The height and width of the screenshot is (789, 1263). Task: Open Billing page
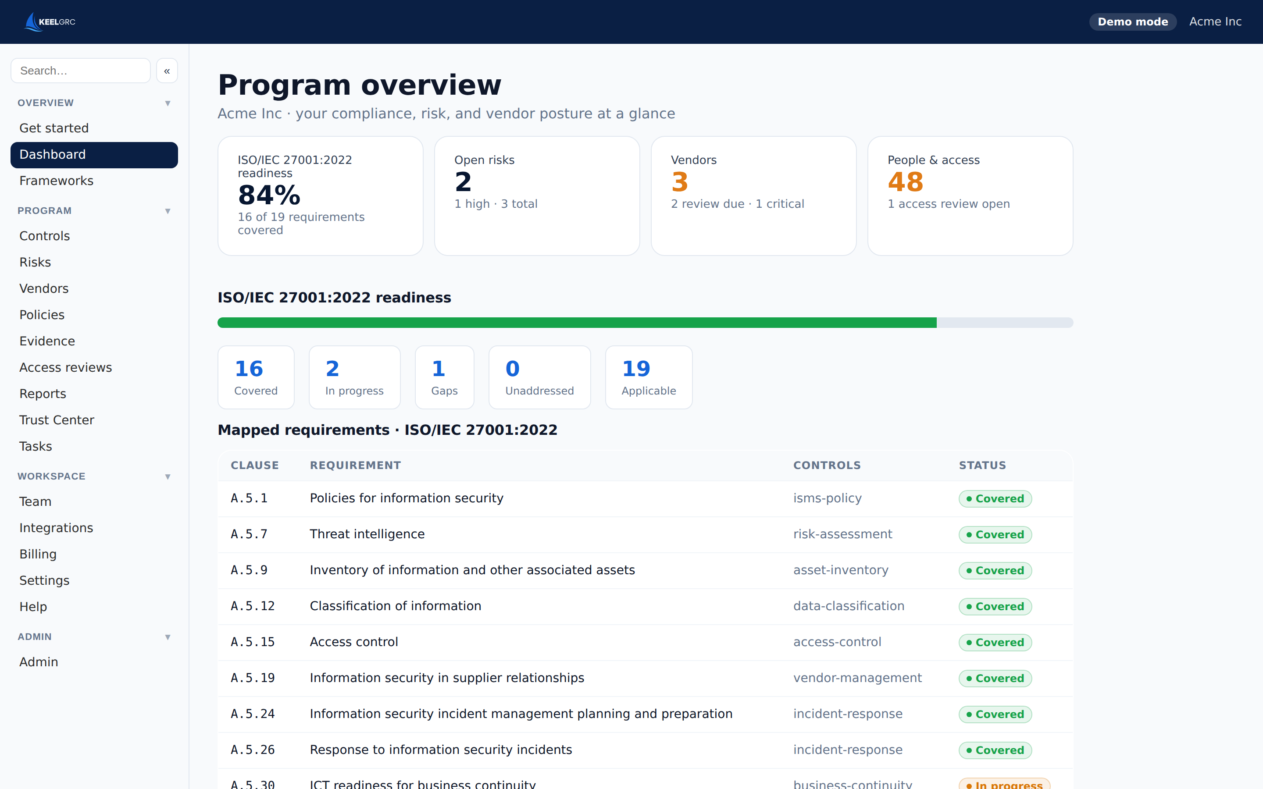(94, 554)
